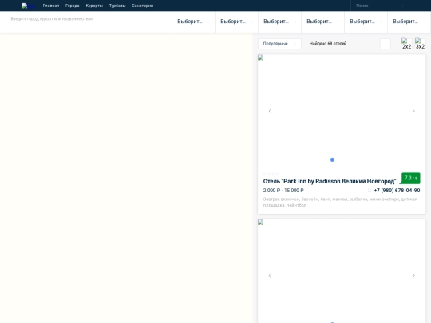Image resolution: width=431 pixels, height=323 pixels.
Task: Click the amenities line starting with Завтрак включен
Action: pos(340,202)
